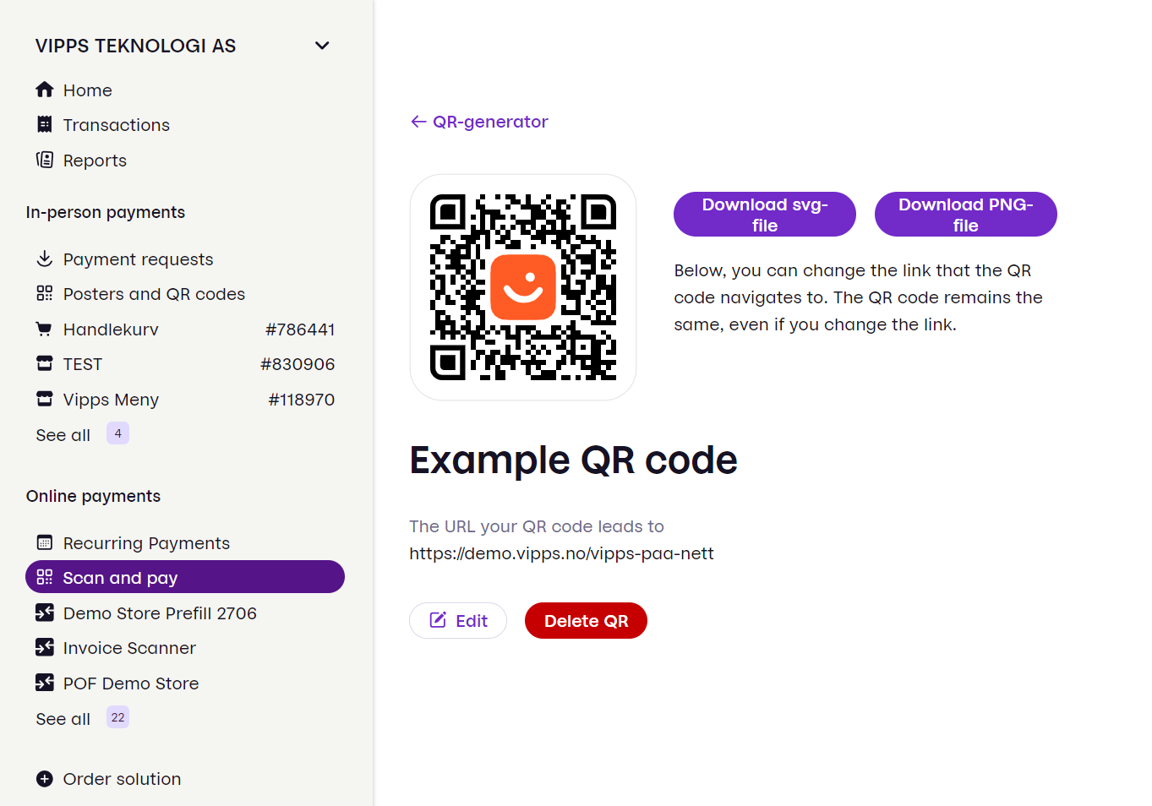Download the QR code as svg file
The width and height of the screenshot is (1152, 806).
tap(765, 215)
